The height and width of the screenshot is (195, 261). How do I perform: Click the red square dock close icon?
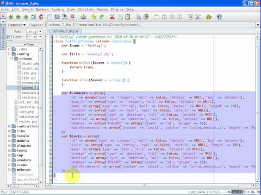click(3, 16)
